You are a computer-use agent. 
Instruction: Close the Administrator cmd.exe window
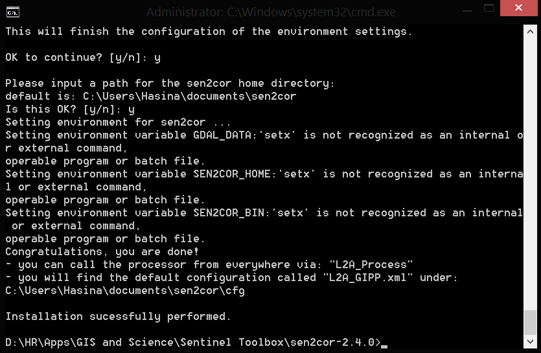point(518,8)
